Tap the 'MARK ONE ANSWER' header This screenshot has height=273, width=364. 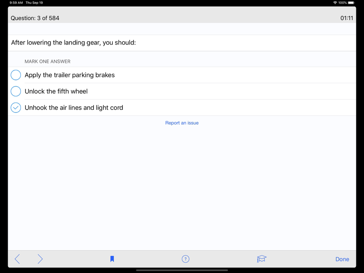tap(48, 62)
